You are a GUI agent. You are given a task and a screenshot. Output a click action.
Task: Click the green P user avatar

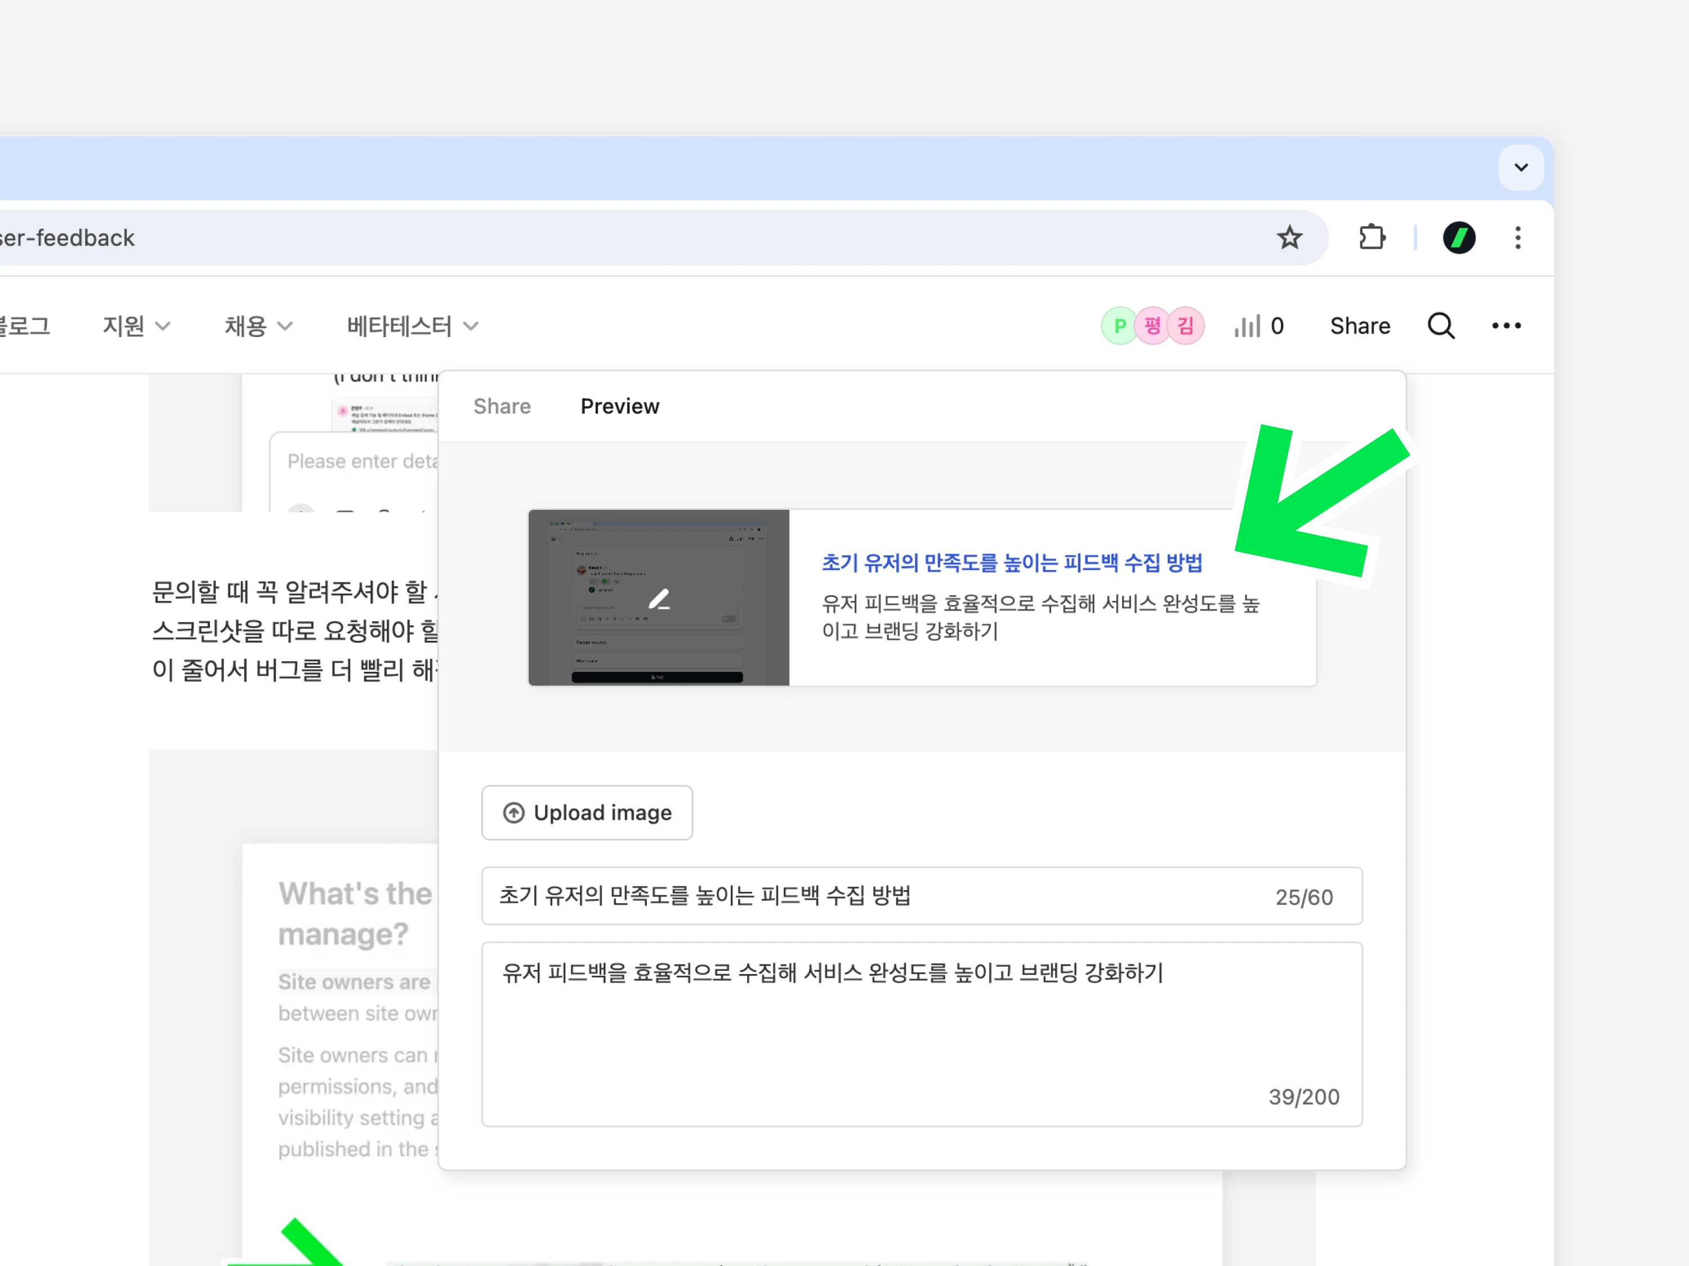click(1119, 326)
